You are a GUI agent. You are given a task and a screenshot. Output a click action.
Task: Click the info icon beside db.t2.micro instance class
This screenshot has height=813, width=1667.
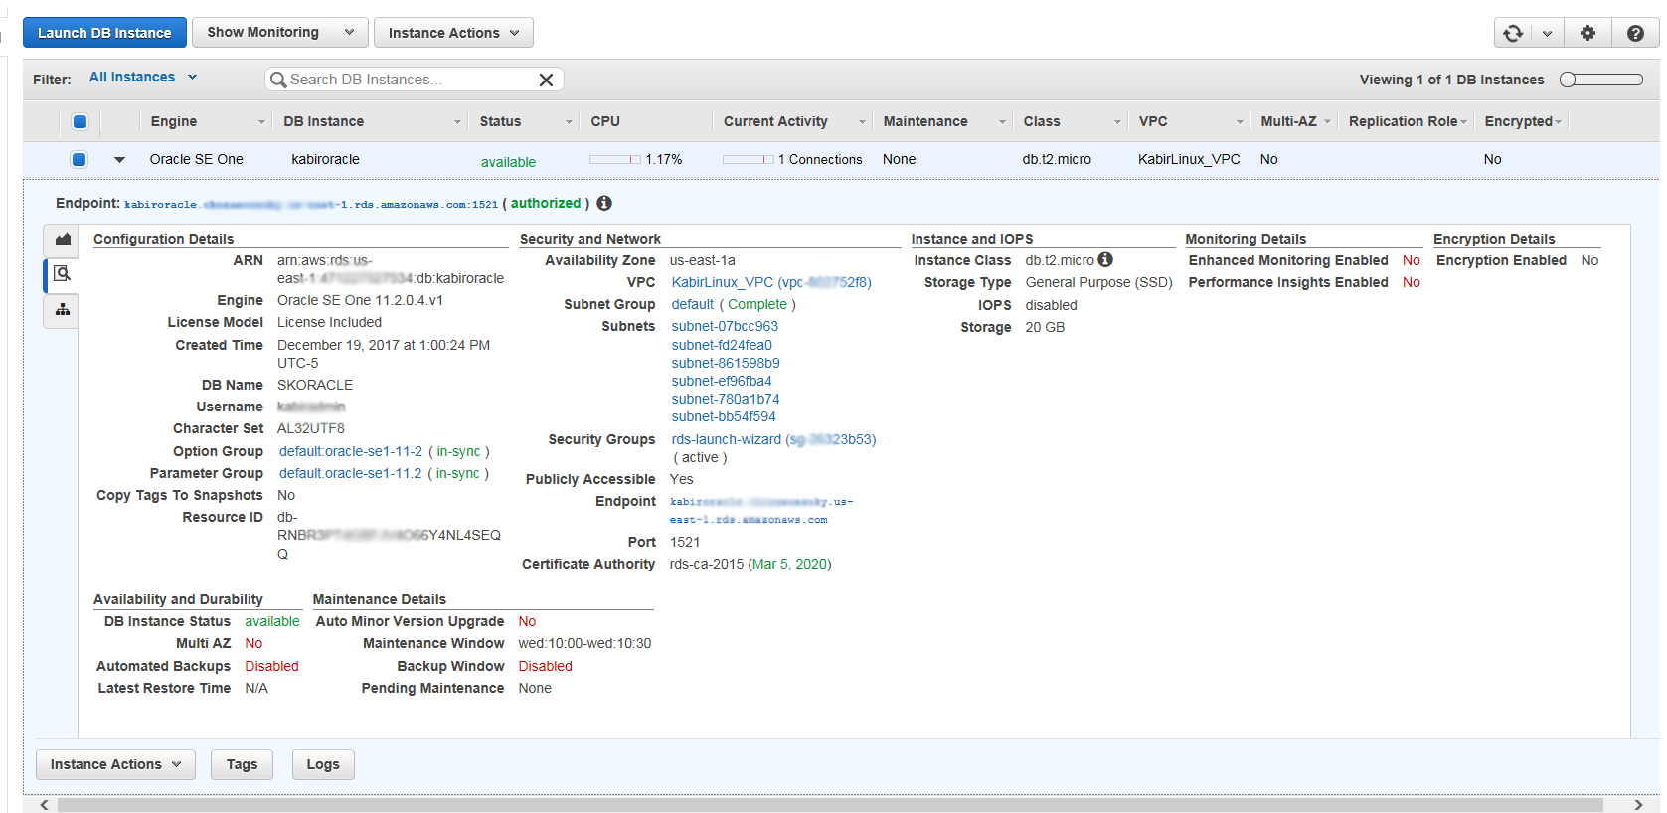coord(1105,259)
